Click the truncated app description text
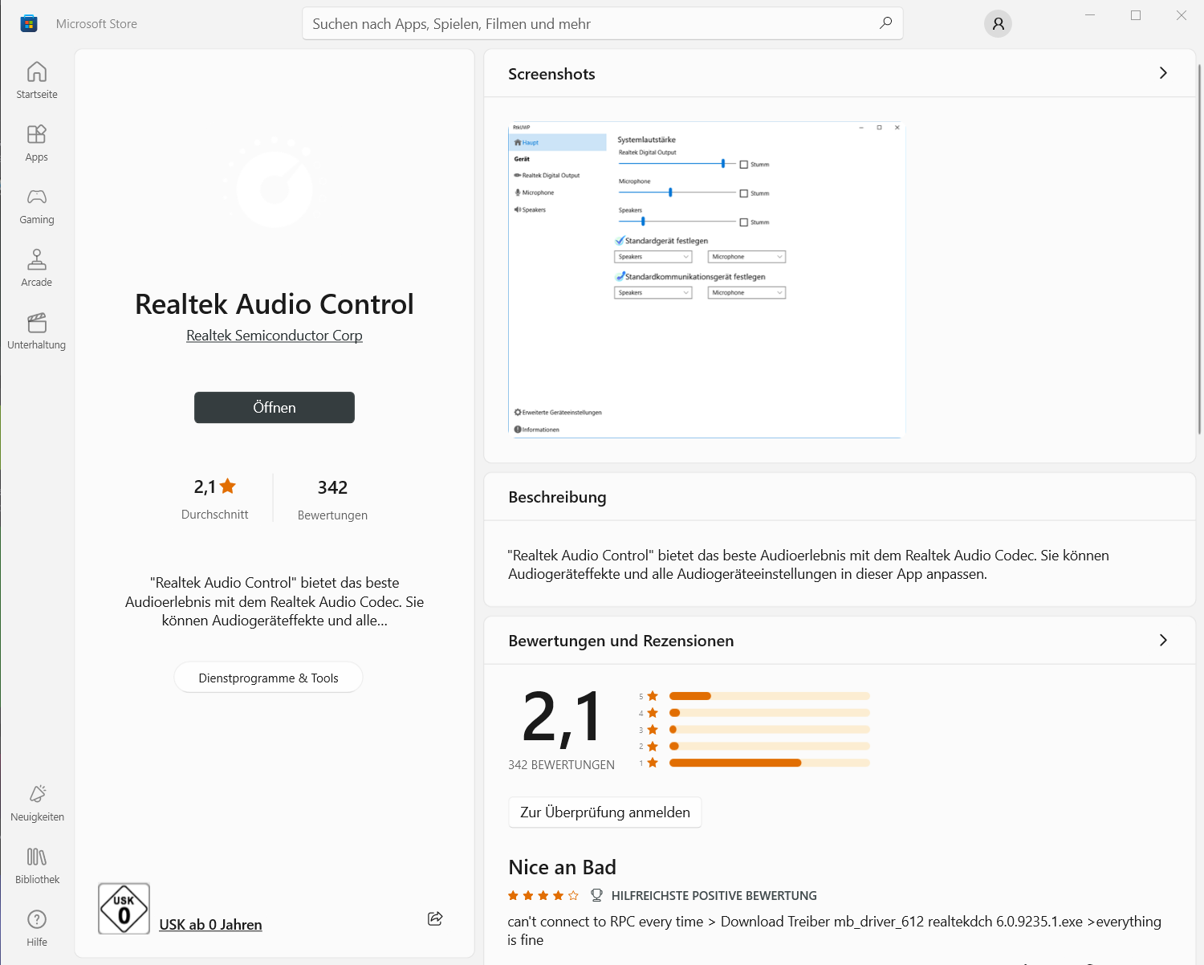 [275, 601]
